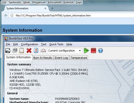Click the save results toolbar icon
134x103 pixels.
coord(8,51)
